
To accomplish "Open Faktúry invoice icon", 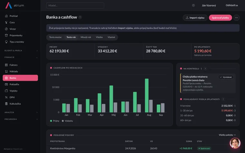I will (6, 65).
